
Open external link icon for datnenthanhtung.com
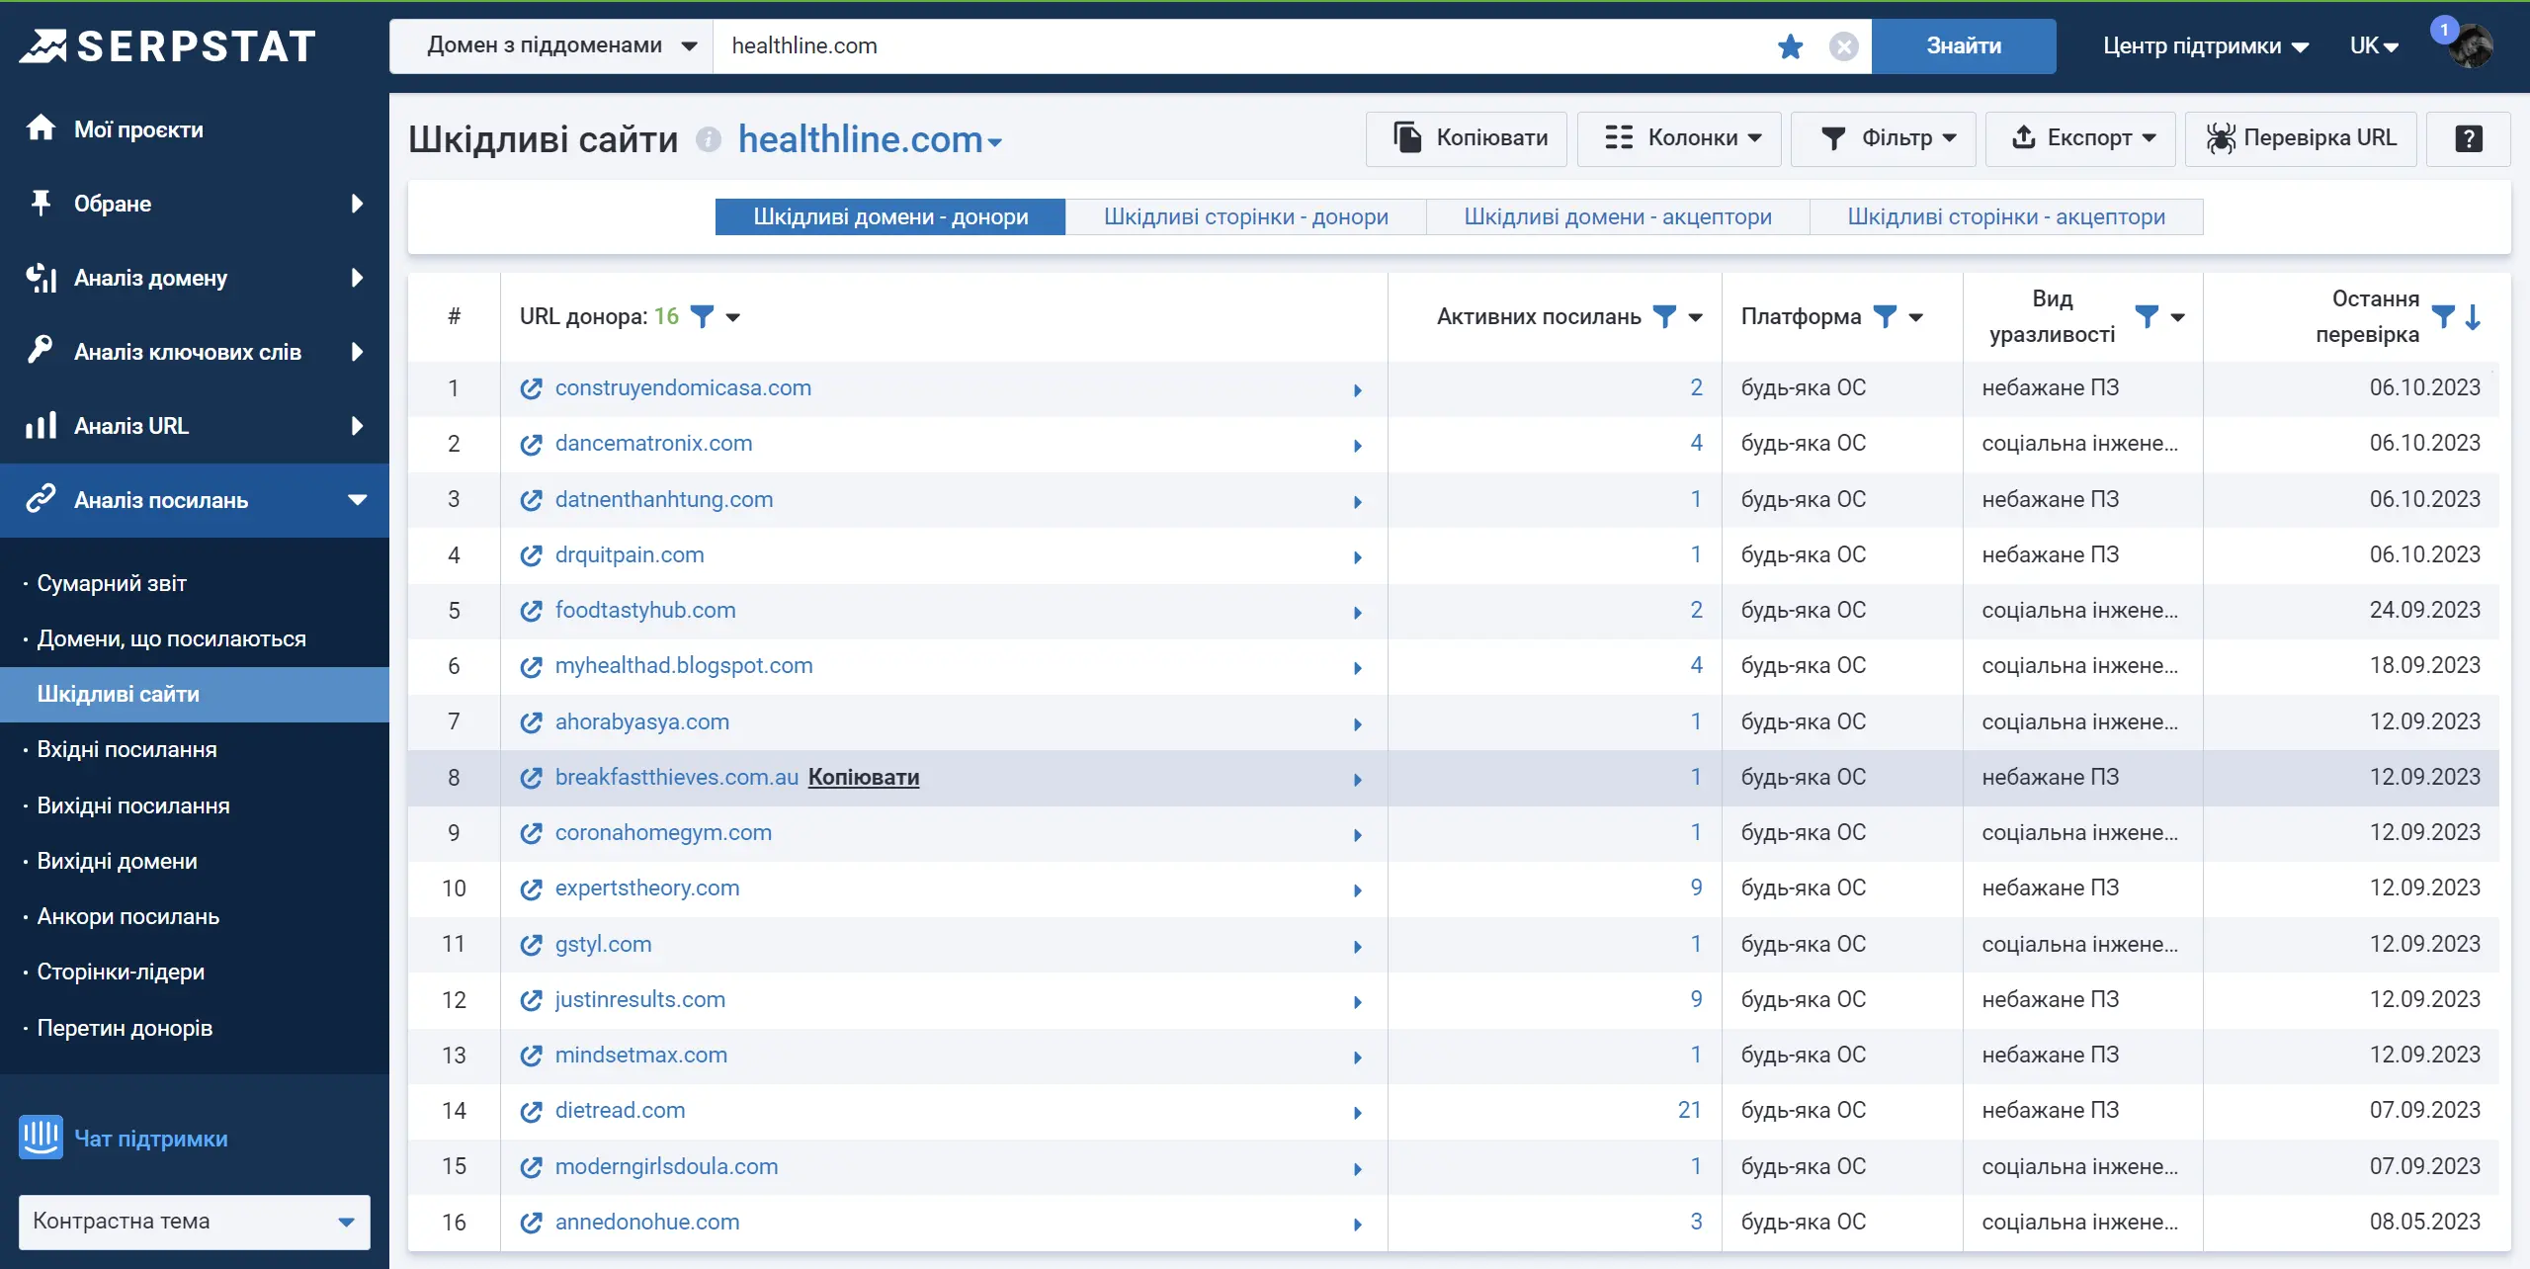tap(531, 500)
